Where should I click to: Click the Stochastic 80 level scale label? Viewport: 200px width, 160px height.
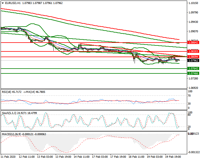coord(189,115)
